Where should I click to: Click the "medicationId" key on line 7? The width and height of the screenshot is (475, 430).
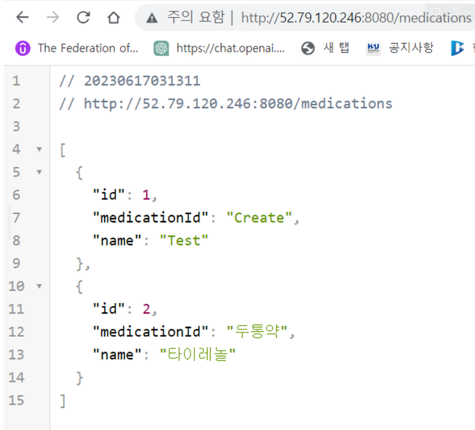(x=151, y=218)
